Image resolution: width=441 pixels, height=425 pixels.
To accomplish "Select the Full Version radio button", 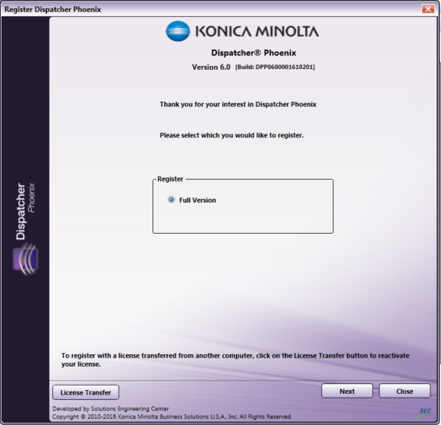I will pos(171,200).
